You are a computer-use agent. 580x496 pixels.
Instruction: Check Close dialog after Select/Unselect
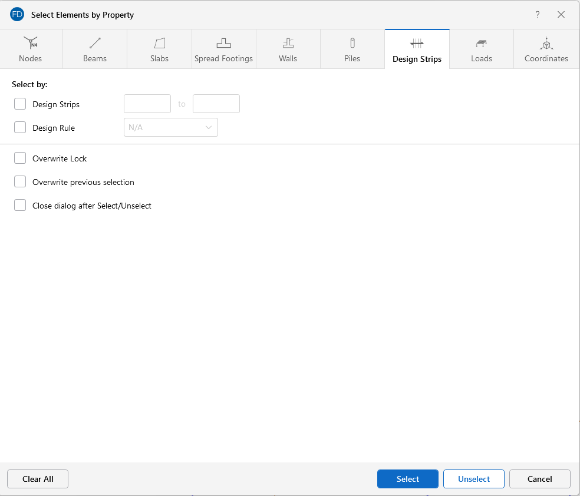click(21, 206)
